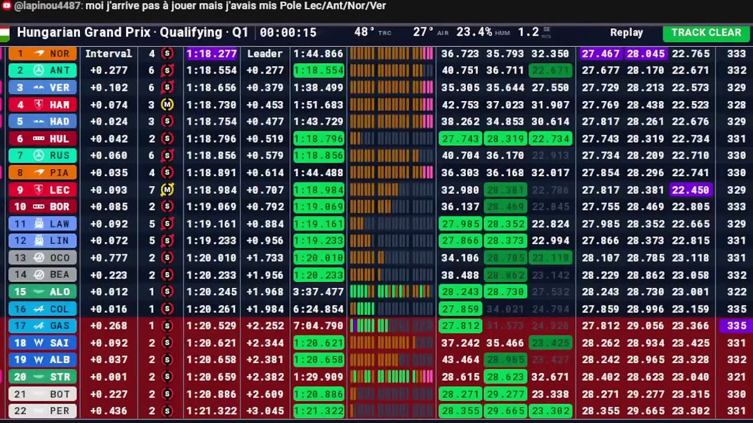Image resolution: width=753 pixels, height=423 pixels.
Task: Click the Hungarian flag icon
Action: click(x=4, y=33)
